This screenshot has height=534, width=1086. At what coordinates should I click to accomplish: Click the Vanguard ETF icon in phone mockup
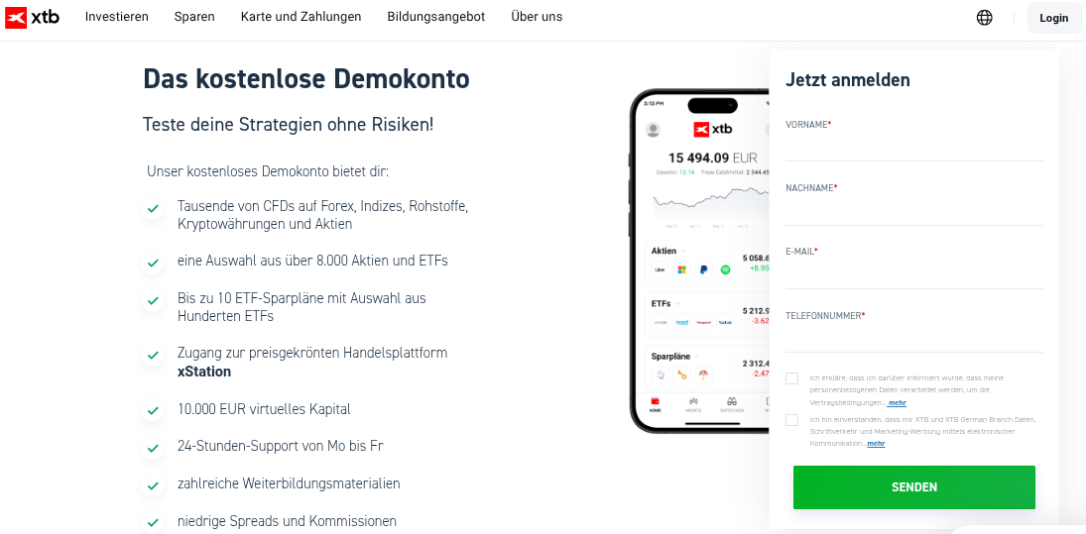tap(704, 322)
